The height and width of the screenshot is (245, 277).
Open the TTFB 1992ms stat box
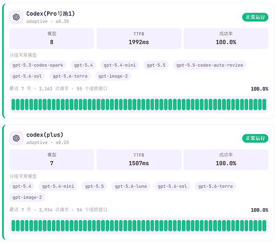click(x=139, y=39)
